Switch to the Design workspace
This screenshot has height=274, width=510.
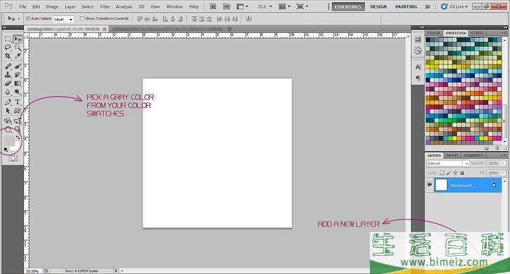tap(378, 6)
